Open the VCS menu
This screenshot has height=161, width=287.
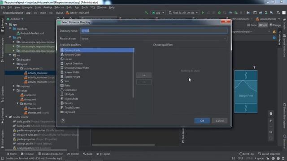(92, 7)
